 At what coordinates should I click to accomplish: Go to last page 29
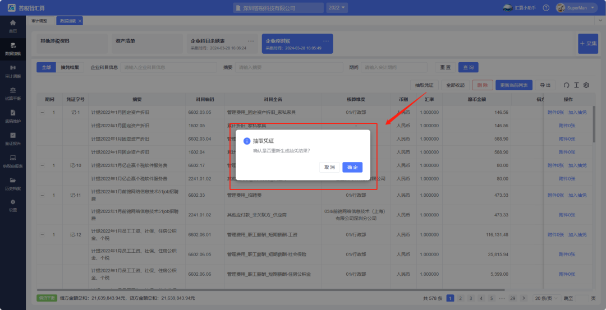click(x=513, y=298)
